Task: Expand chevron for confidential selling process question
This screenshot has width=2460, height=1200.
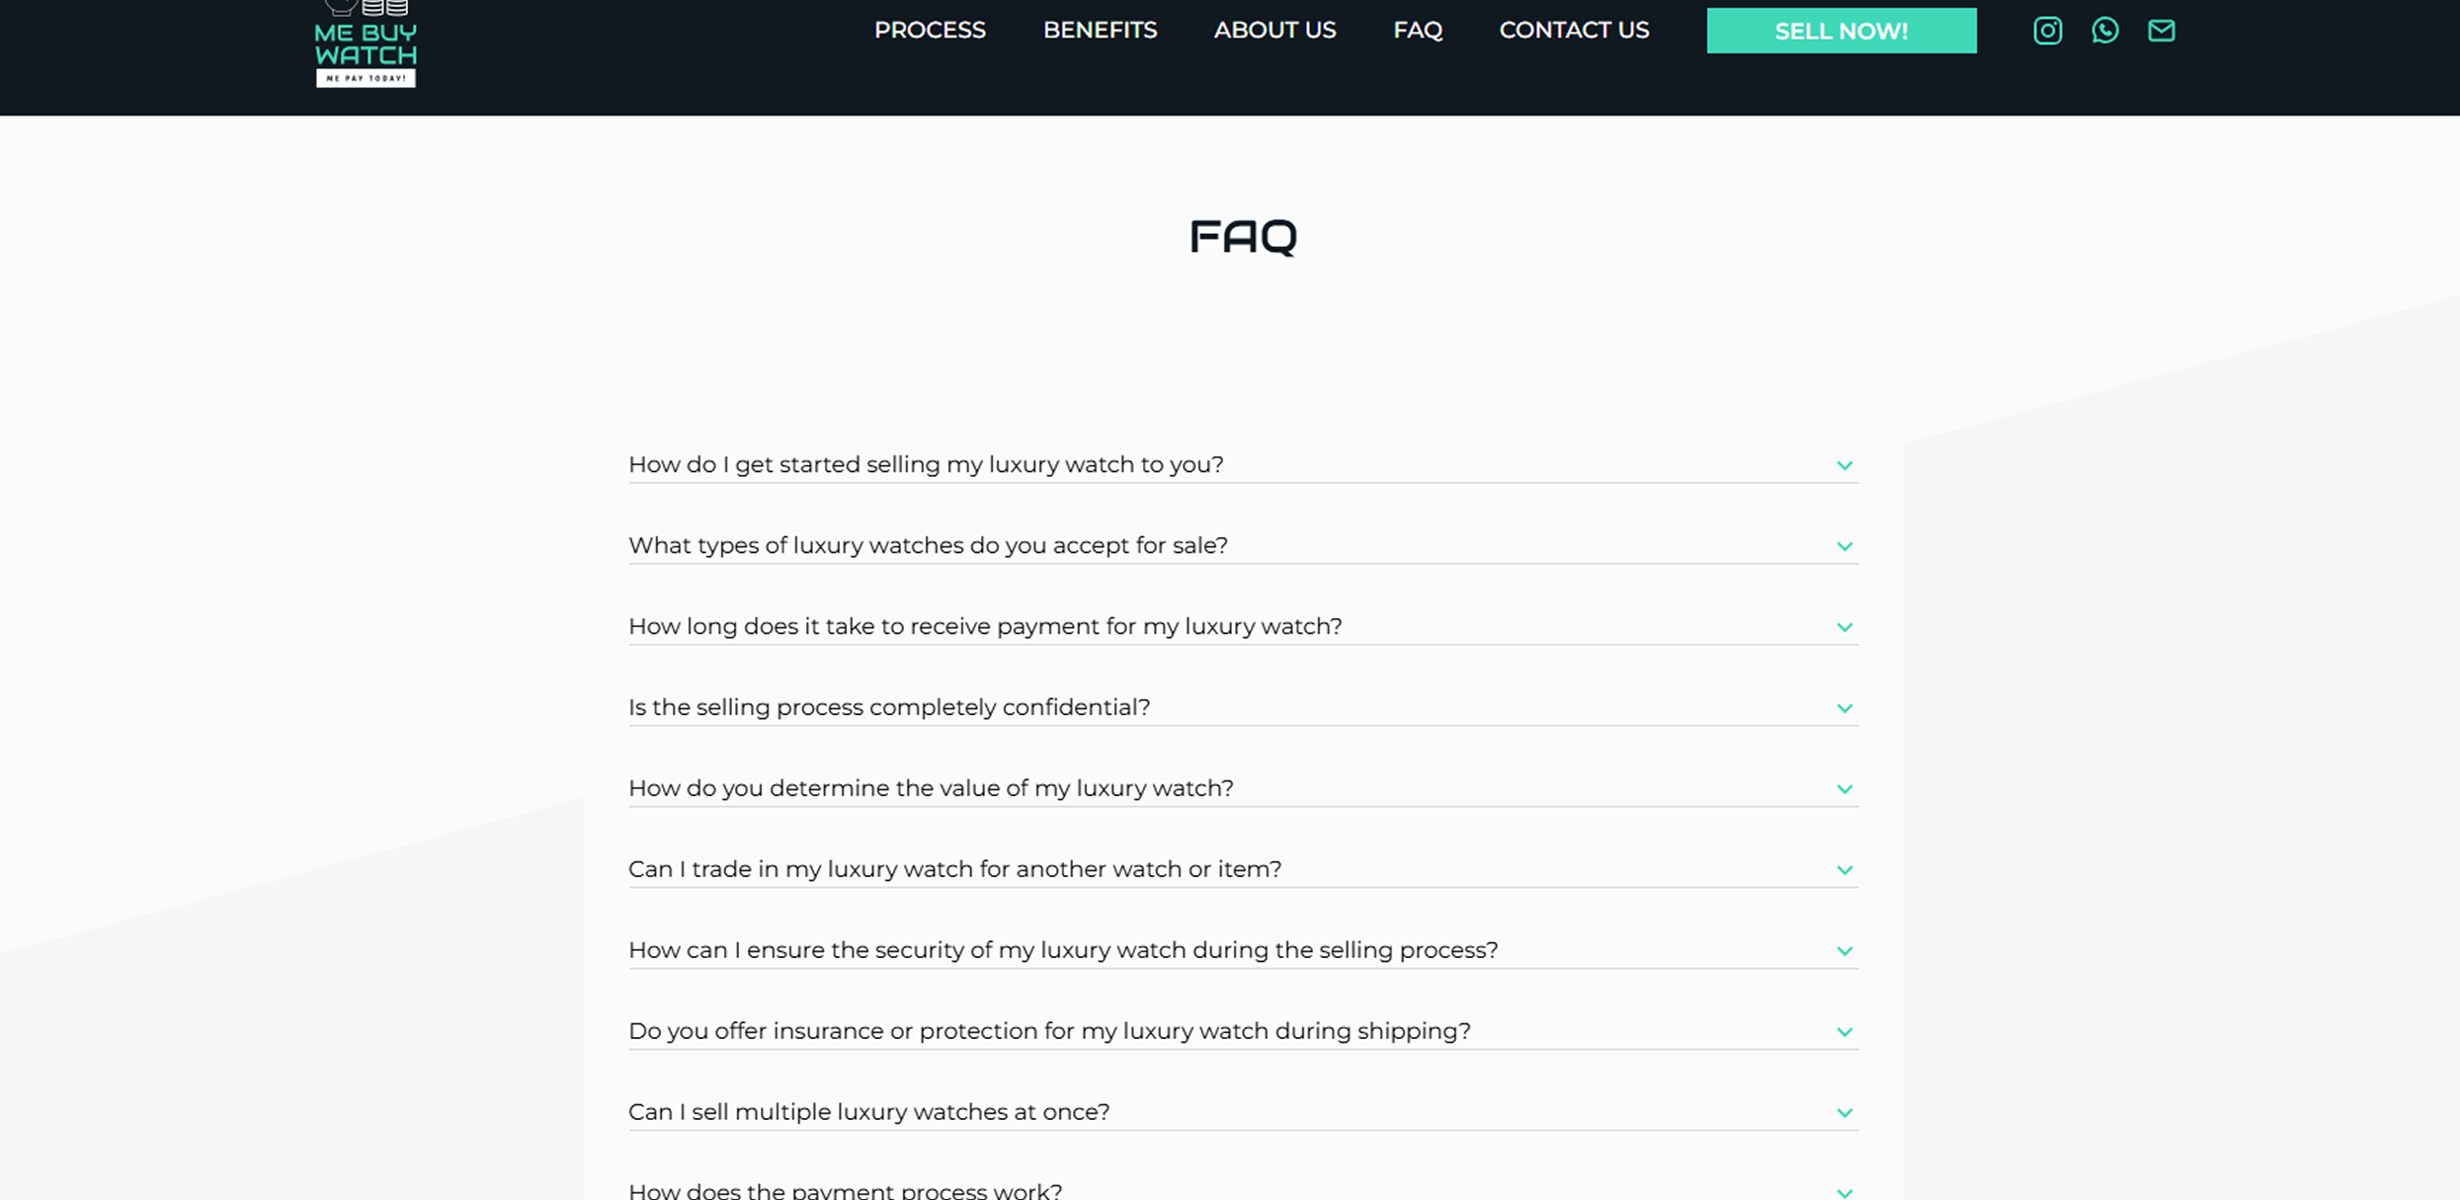Action: 1844,708
